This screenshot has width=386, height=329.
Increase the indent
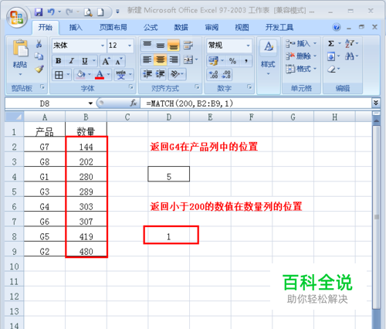161,74
